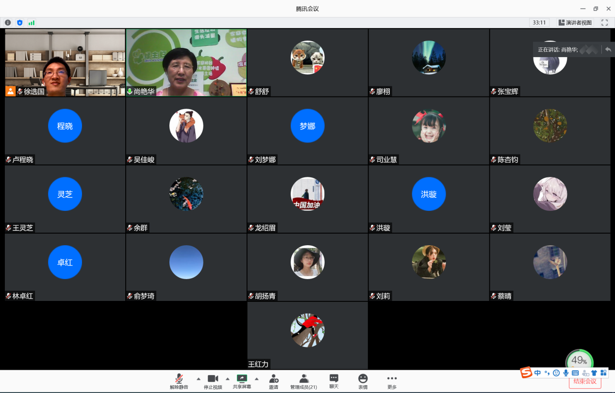
Task: Open the meeting info icon
Action: tap(8, 22)
